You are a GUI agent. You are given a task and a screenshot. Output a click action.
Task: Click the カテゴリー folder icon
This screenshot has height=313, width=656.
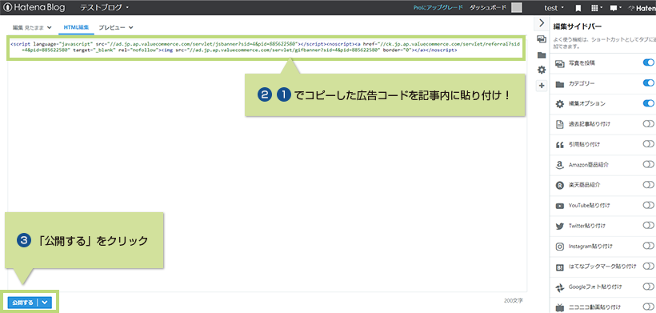[560, 84]
